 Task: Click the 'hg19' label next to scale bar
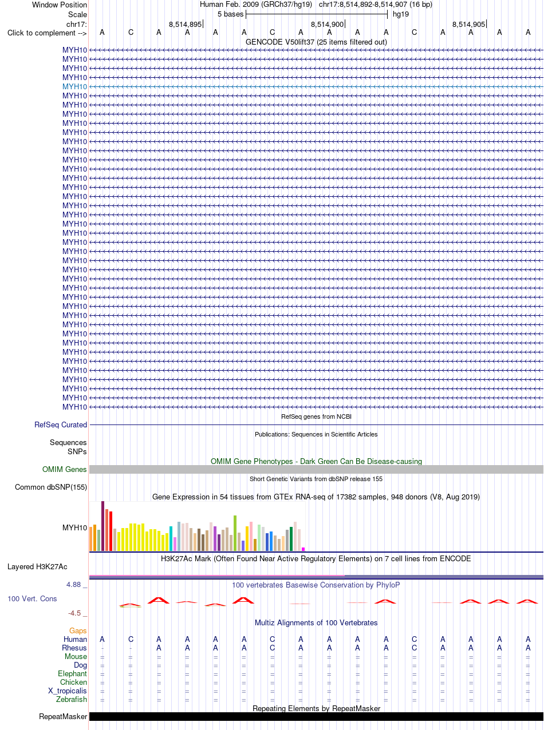(401, 14)
